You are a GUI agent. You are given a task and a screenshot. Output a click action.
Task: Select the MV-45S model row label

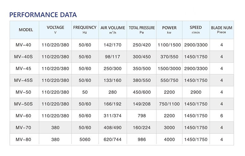(x=24, y=80)
